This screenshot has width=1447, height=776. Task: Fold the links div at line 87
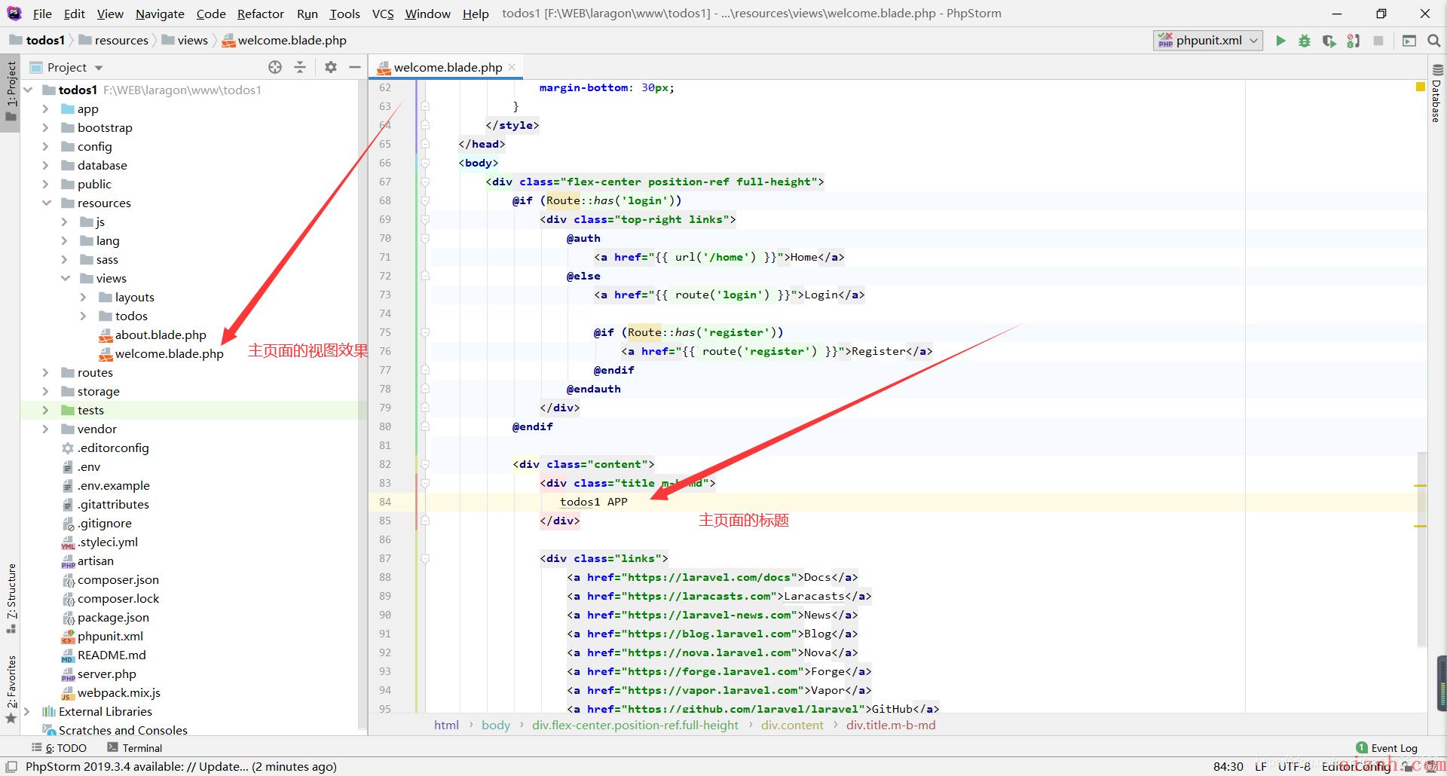coord(425,558)
